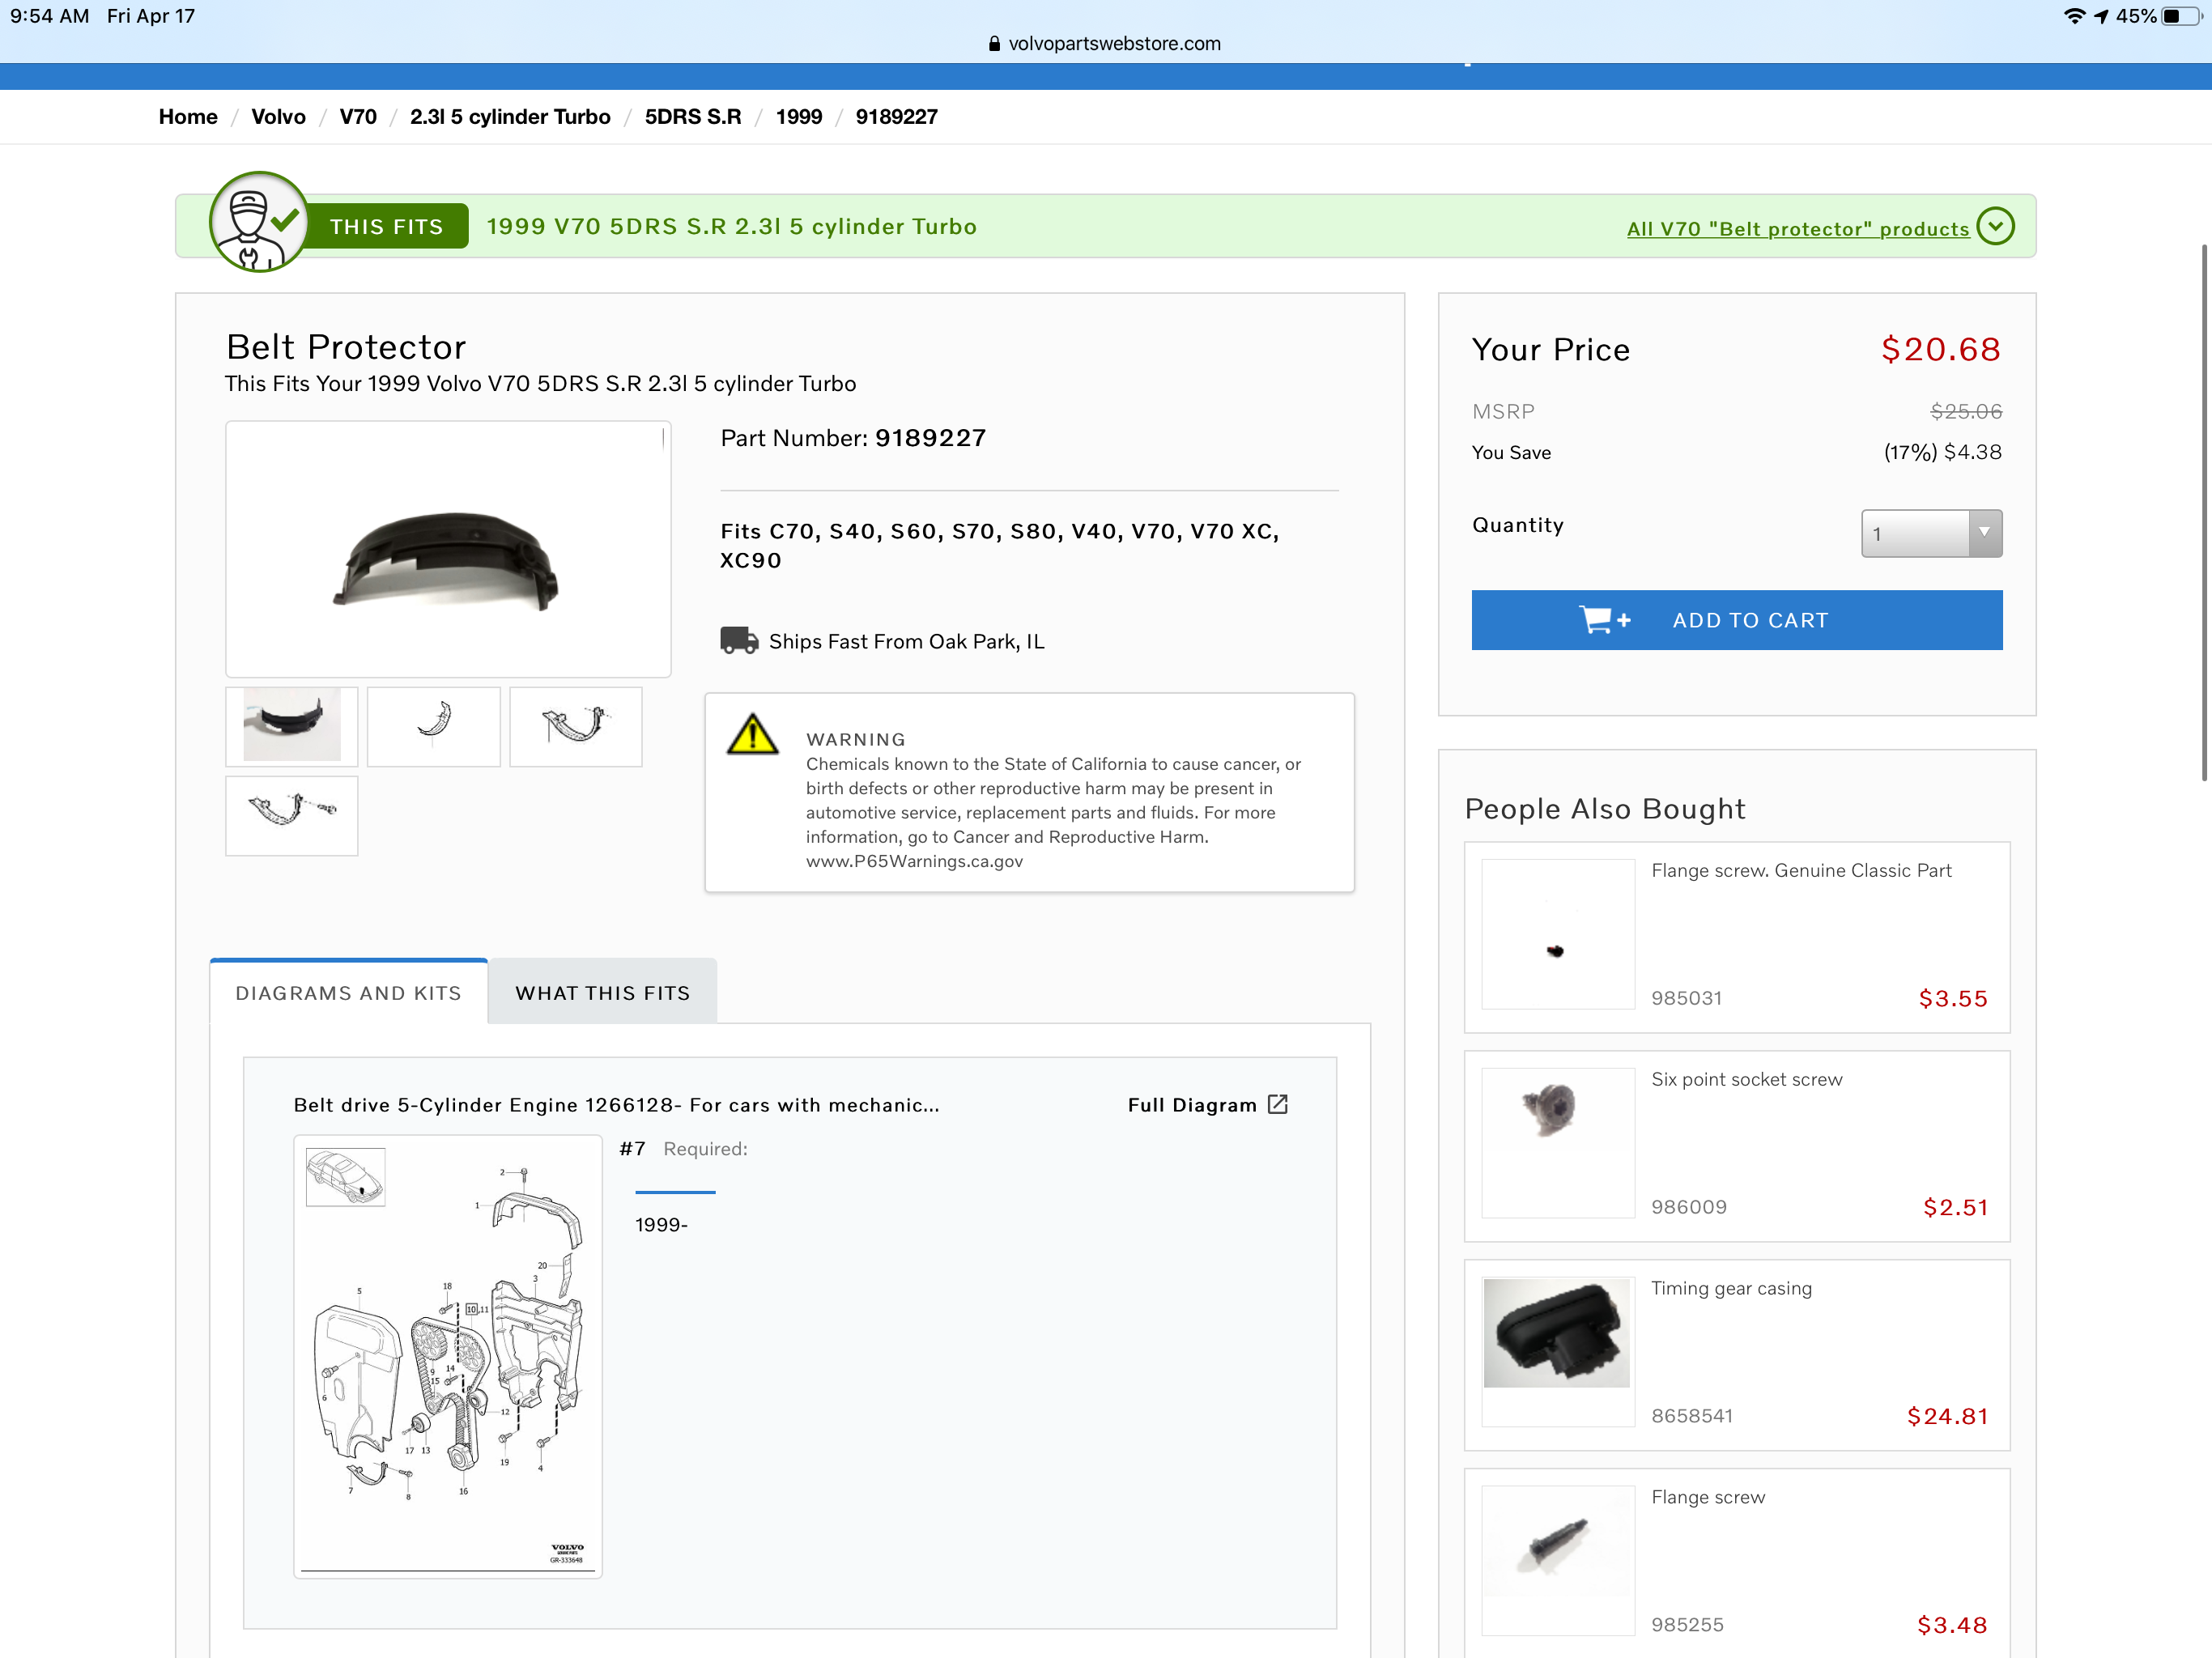
Task: Open the belt drive engine diagram image
Action: point(447,1356)
